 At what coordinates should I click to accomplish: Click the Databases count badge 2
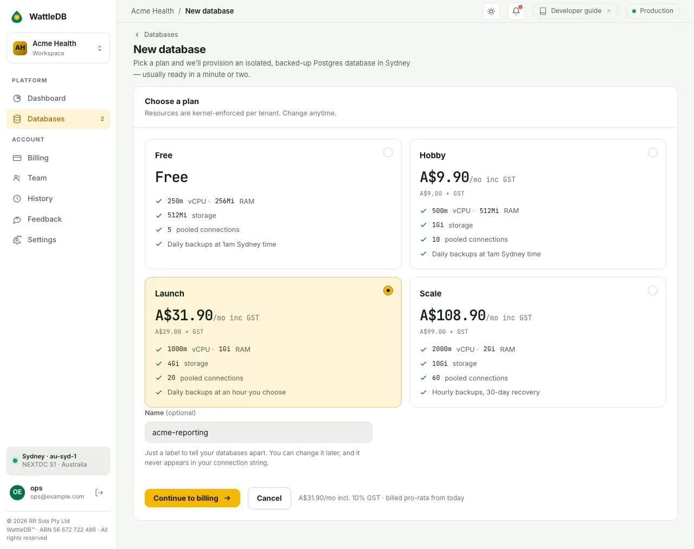click(102, 119)
